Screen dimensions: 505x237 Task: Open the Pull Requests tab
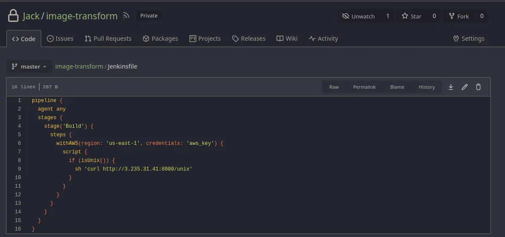tap(108, 39)
